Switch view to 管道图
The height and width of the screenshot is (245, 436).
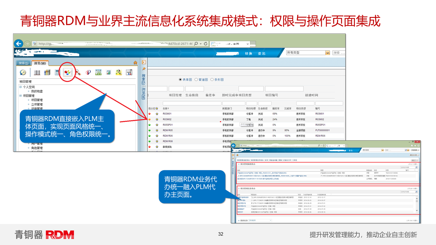196,80
